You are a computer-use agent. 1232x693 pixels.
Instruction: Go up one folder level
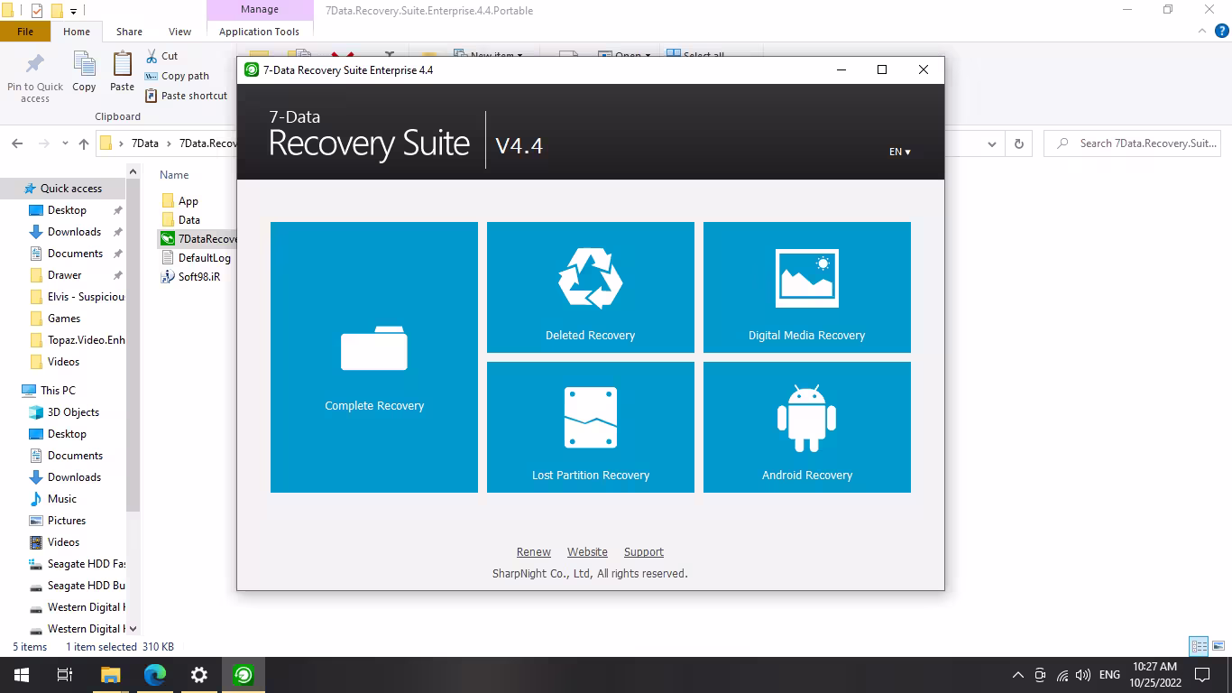pos(84,143)
